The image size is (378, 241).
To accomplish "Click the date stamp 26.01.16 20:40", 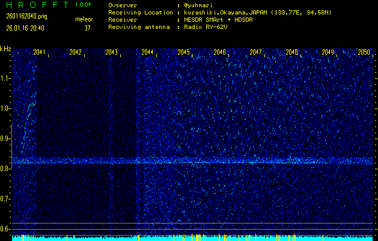I will pos(25,28).
